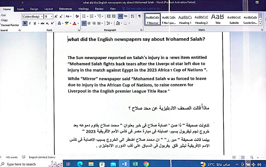The image size is (266, 167).
Task: Open the Styles pane launcher
Action: pos(262,30)
